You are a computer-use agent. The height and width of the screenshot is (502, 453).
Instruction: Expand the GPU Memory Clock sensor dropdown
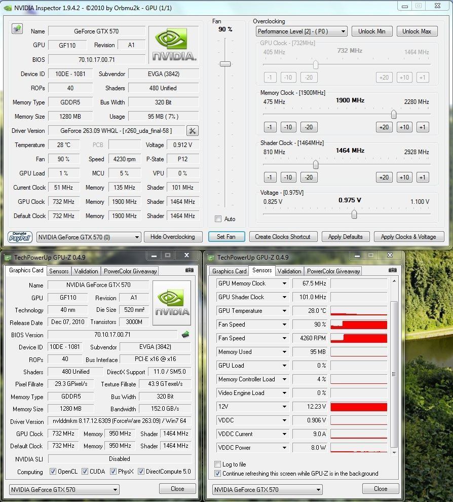(x=284, y=283)
